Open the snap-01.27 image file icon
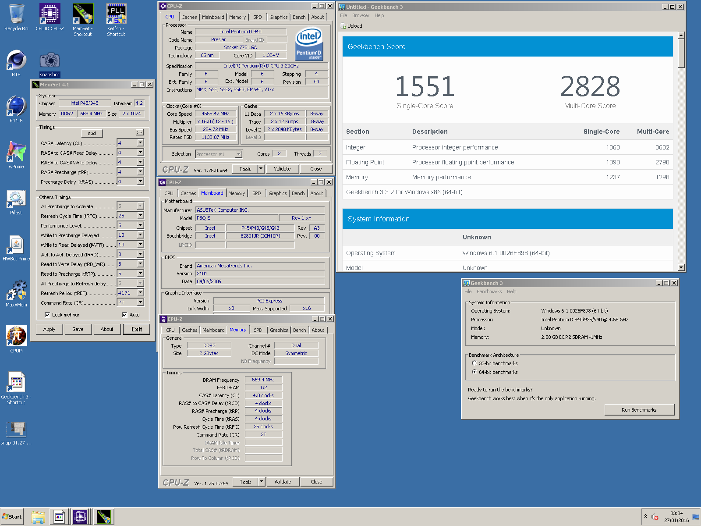This screenshot has height=526, width=701. 16,433
